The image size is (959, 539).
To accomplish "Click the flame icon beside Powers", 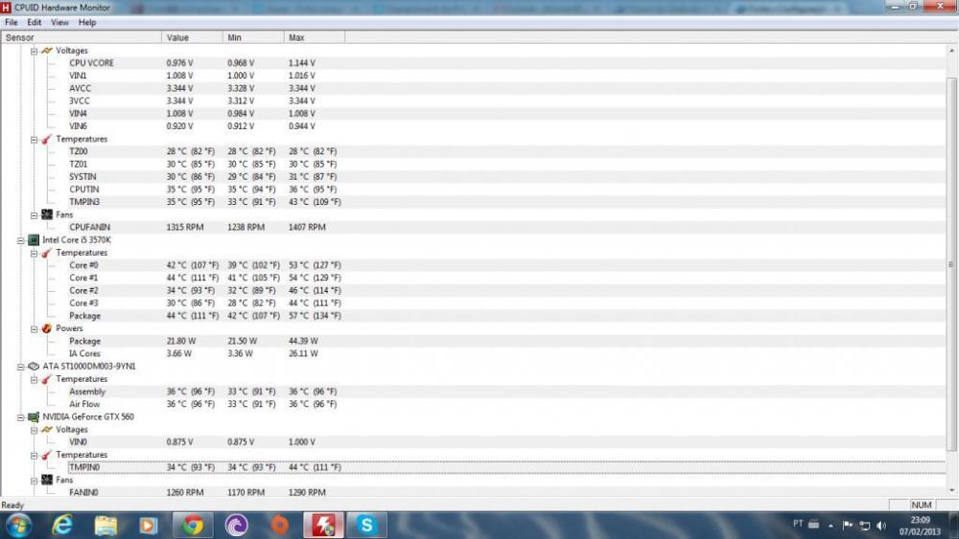I will point(46,328).
